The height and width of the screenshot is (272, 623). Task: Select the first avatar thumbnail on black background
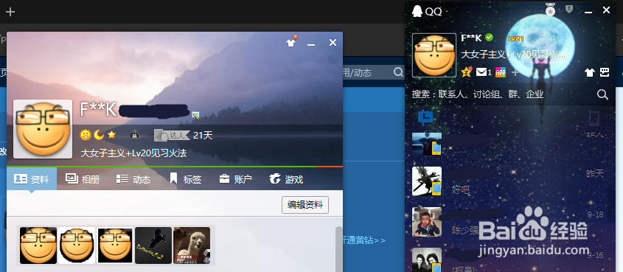pyautogui.click(x=38, y=245)
